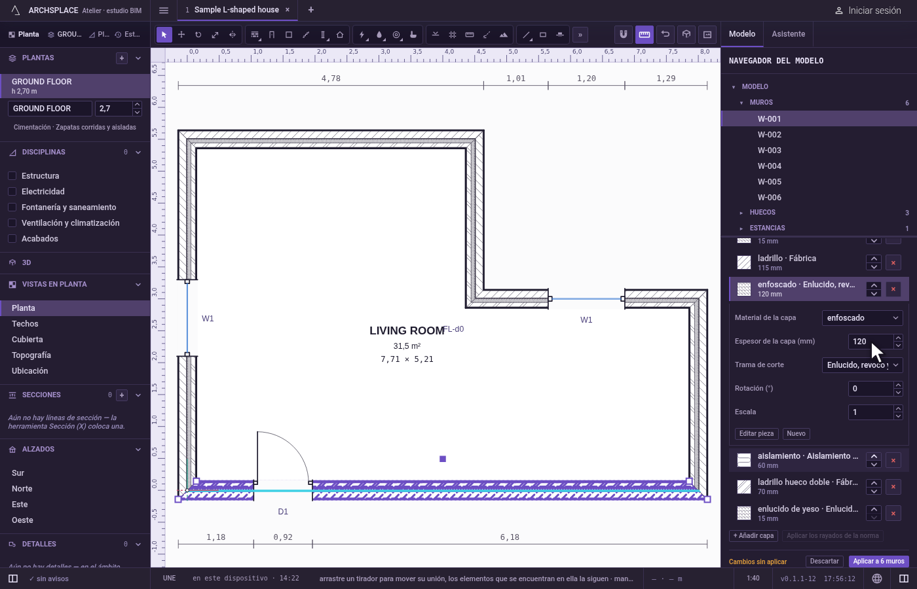Collapse the MUROS tree node

click(741, 103)
